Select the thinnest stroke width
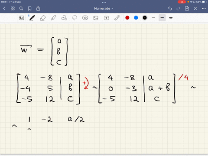This screenshot has width=208, height=156. 153,18
